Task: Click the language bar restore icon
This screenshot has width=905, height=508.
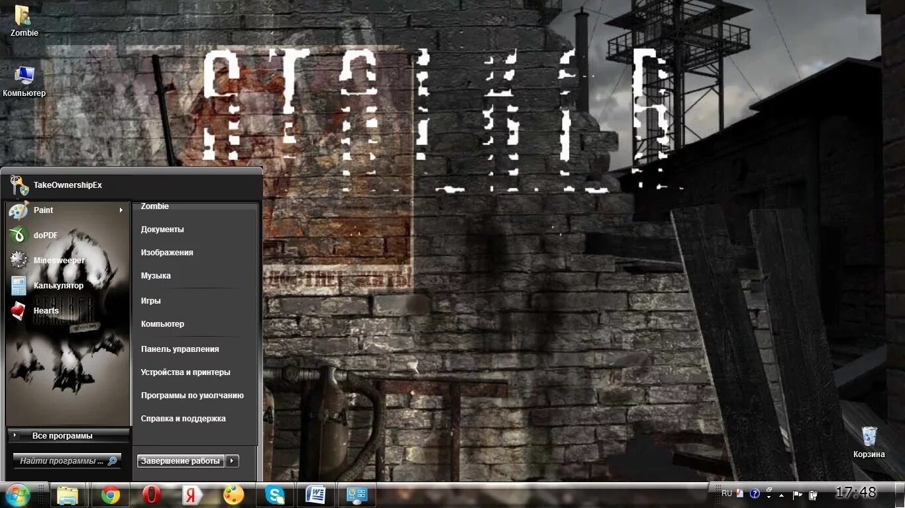Action: click(769, 489)
